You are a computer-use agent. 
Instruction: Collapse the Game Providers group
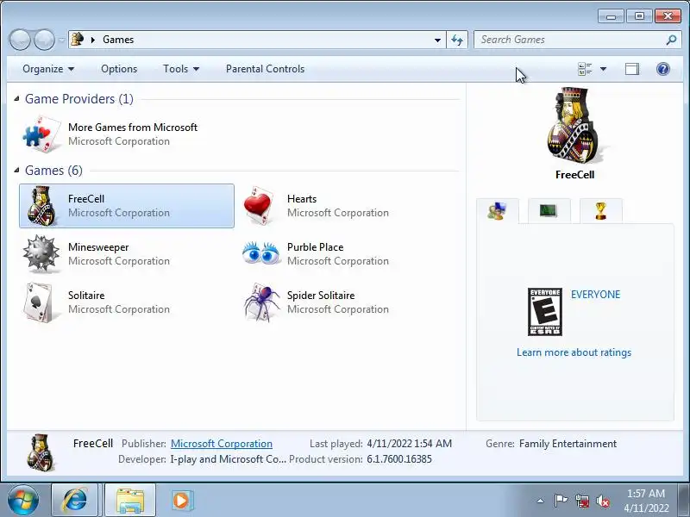pyautogui.click(x=16, y=98)
